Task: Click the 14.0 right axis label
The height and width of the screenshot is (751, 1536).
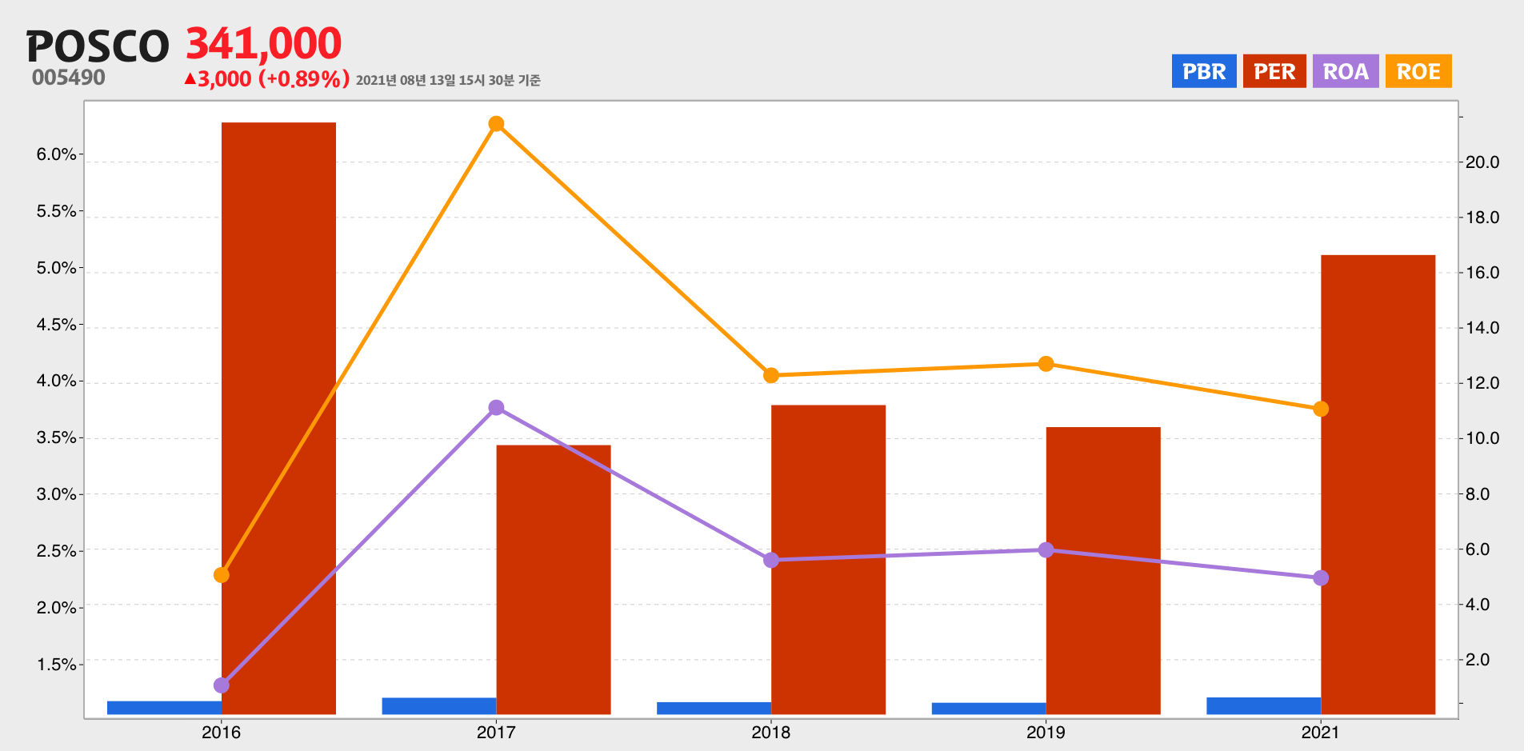Action: click(x=1482, y=328)
